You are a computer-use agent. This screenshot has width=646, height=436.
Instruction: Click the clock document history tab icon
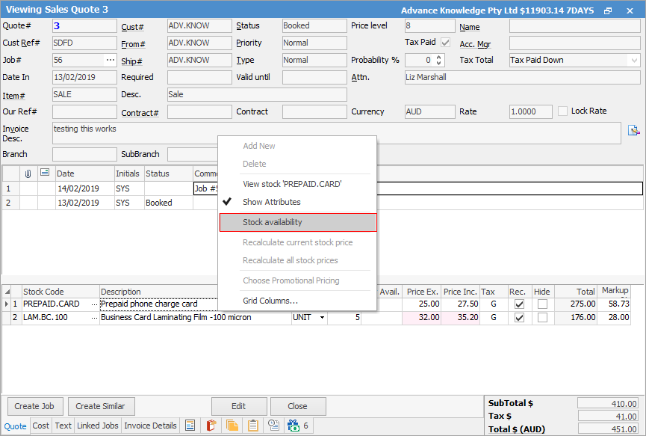tap(274, 426)
